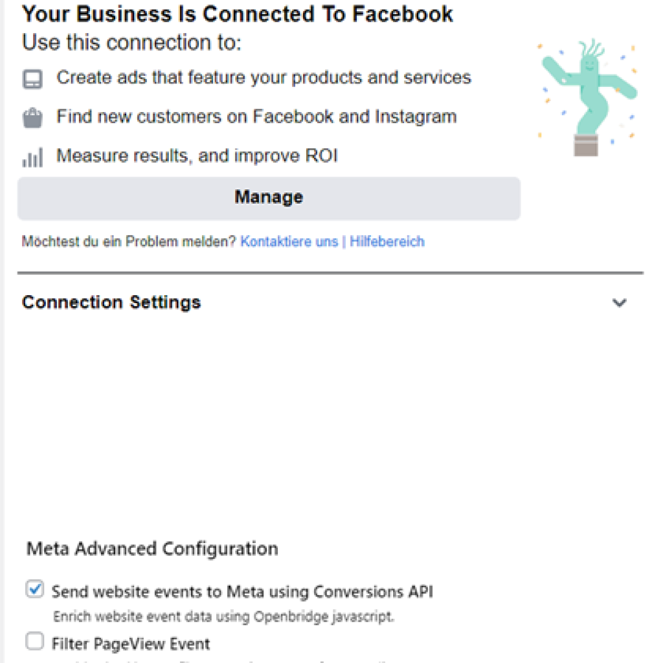Open the Hilfebereich link
Image resolution: width=663 pixels, height=663 pixels.
tap(387, 242)
